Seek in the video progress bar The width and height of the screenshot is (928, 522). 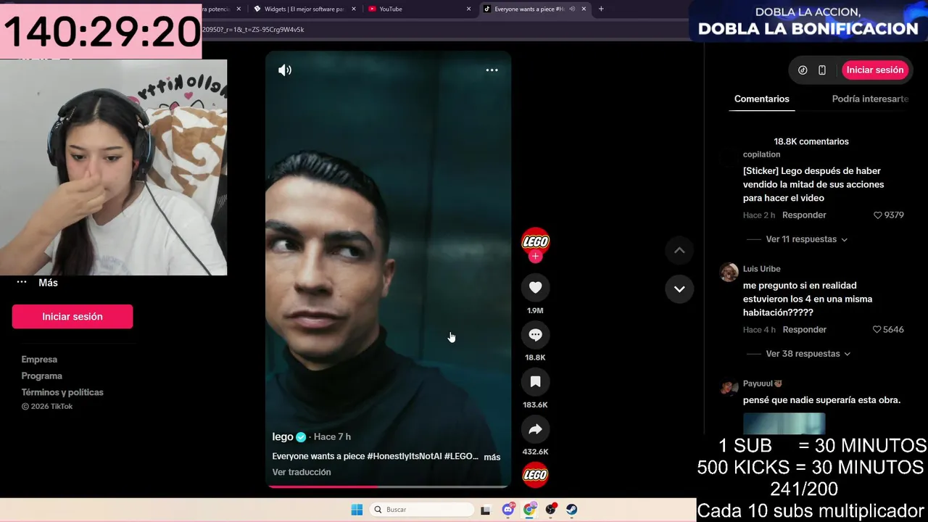[x=388, y=486]
